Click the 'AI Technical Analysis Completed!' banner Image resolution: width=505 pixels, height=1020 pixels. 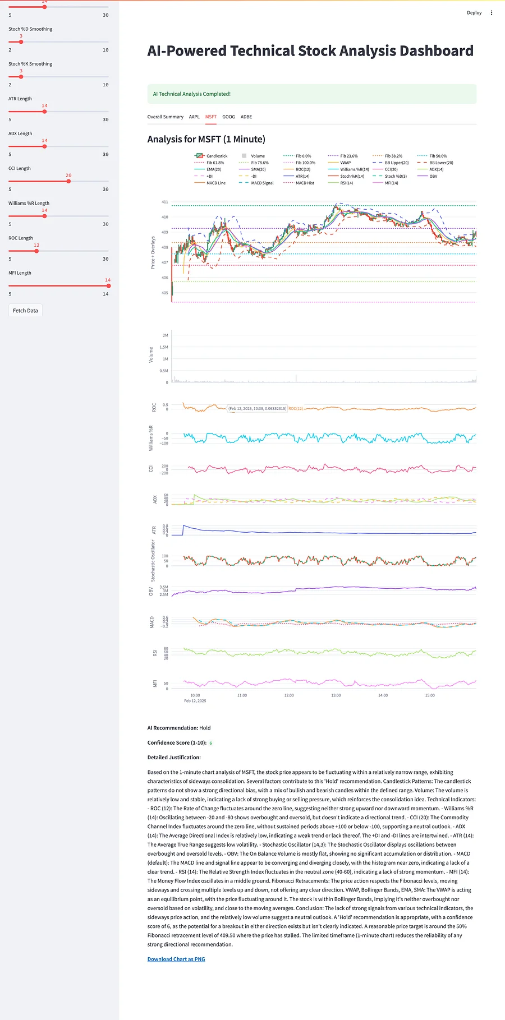[x=312, y=94]
